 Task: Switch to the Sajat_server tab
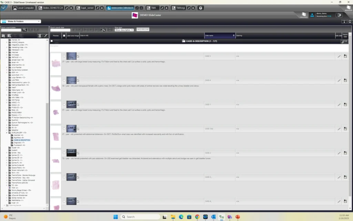click(x=85, y=8)
